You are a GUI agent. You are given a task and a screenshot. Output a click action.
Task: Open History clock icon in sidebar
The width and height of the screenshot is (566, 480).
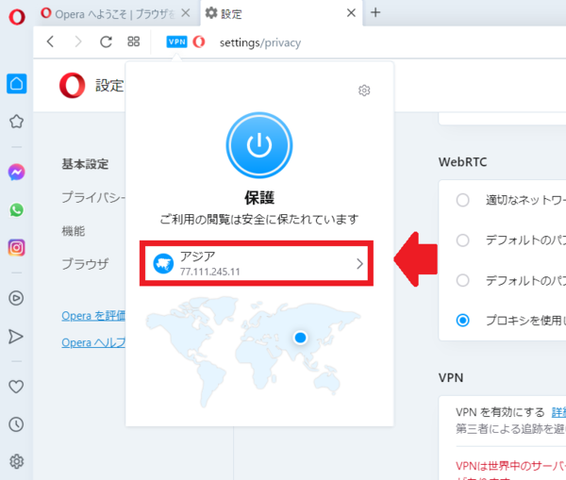(x=16, y=424)
